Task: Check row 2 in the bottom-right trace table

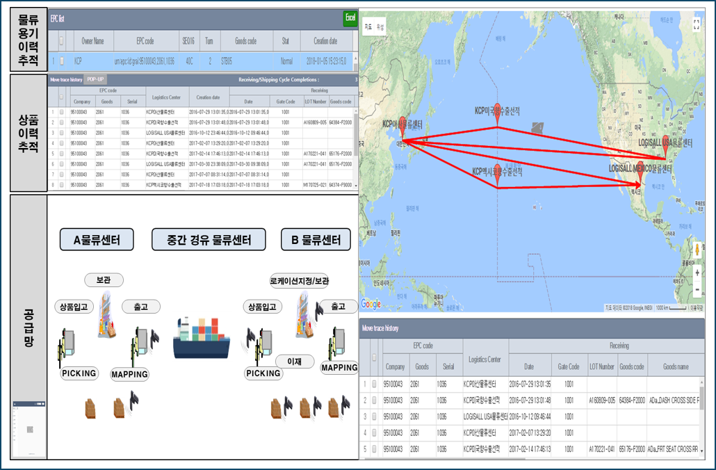Action: pos(375,400)
